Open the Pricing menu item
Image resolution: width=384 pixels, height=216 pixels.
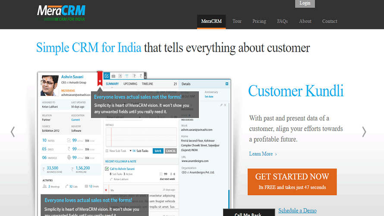click(x=259, y=21)
